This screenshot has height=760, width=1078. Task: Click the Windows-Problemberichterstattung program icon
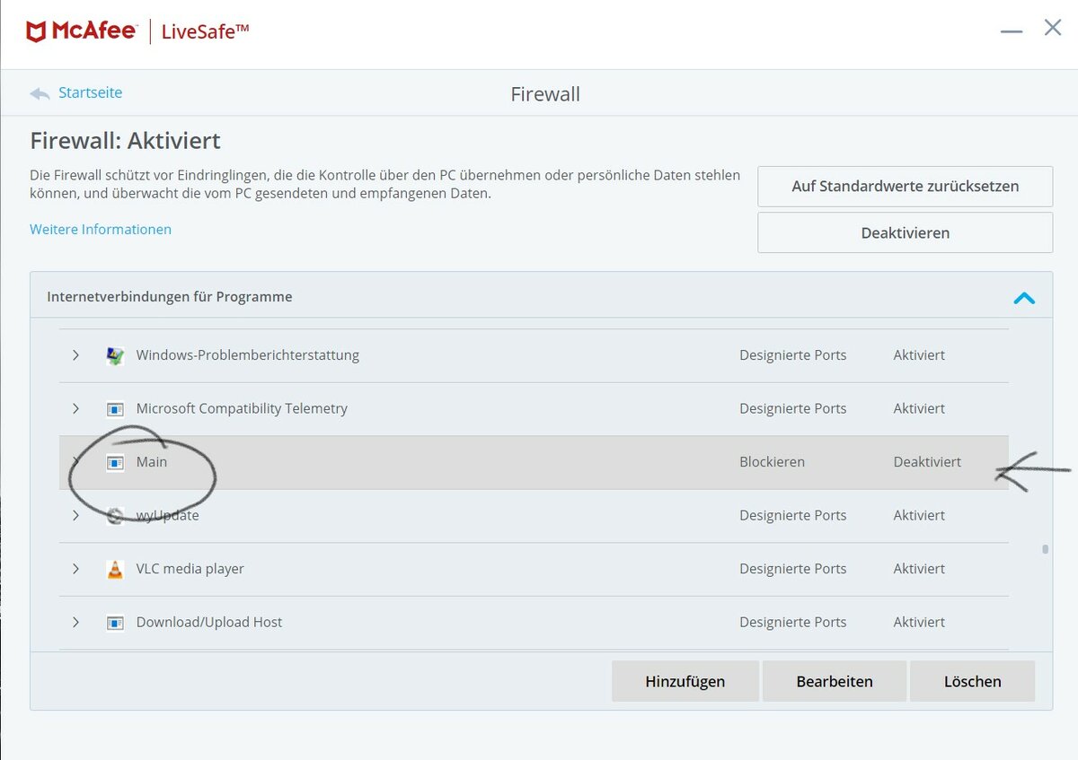pos(115,355)
